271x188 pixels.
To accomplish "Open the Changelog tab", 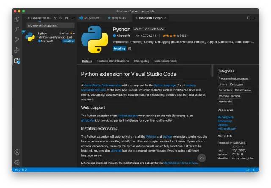I will point(141,61).
